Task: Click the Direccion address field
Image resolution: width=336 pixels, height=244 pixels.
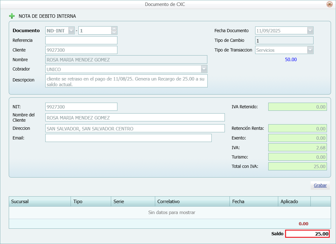Action: click(x=135, y=128)
